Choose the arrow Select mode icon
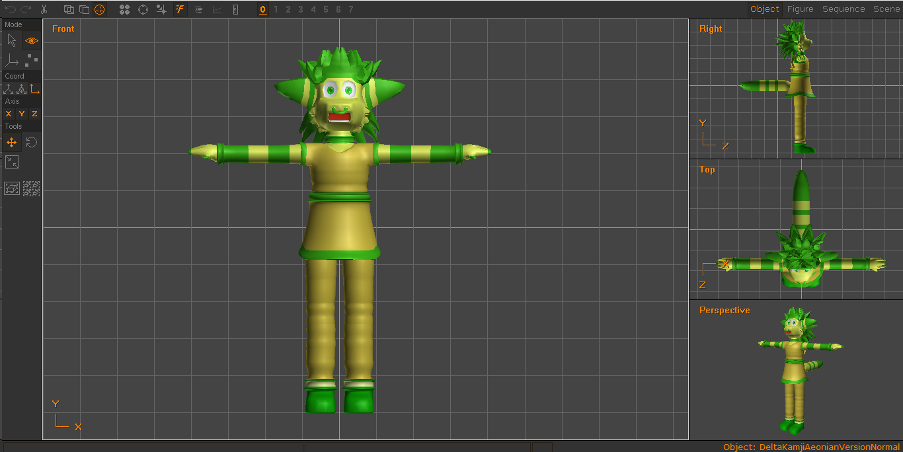 [12, 40]
